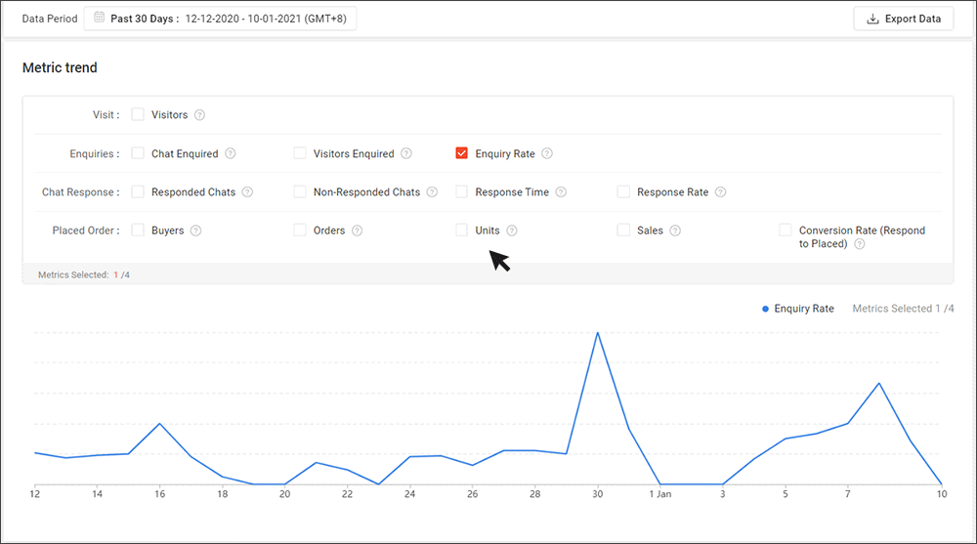The image size is (977, 544).
Task: Open help icon next to Orders
Action: click(357, 230)
